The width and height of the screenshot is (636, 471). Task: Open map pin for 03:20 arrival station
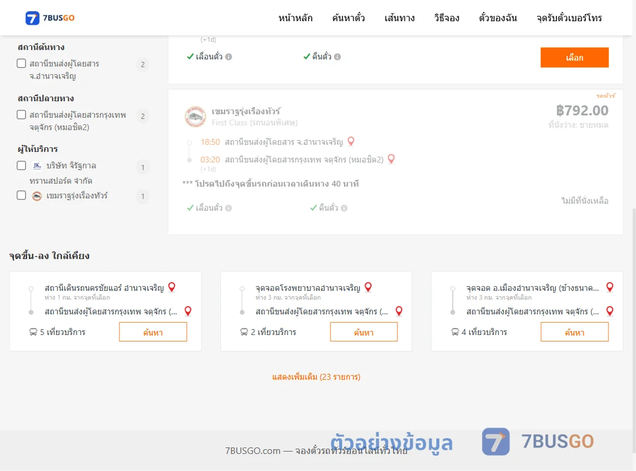click(392, 159)
